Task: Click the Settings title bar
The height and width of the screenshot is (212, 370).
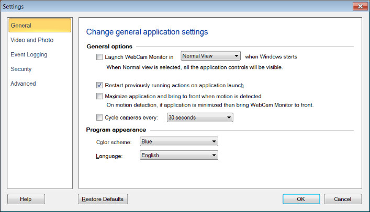Action: pyautogui.click(x=157, y=6)
